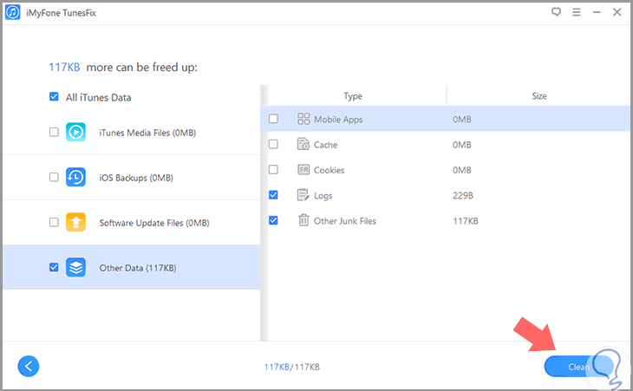Image resolution: width=633 pixels, height=391 pixels.
Task: Click the iTunes Media Files play icon
Action: (76, 132)
